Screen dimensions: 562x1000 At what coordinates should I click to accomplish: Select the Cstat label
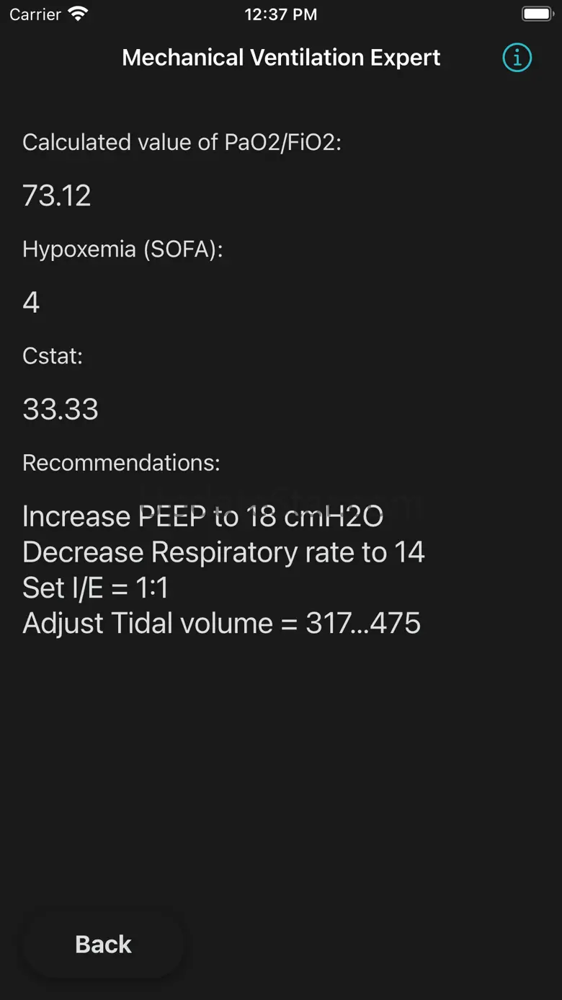(x=53, y=355)
